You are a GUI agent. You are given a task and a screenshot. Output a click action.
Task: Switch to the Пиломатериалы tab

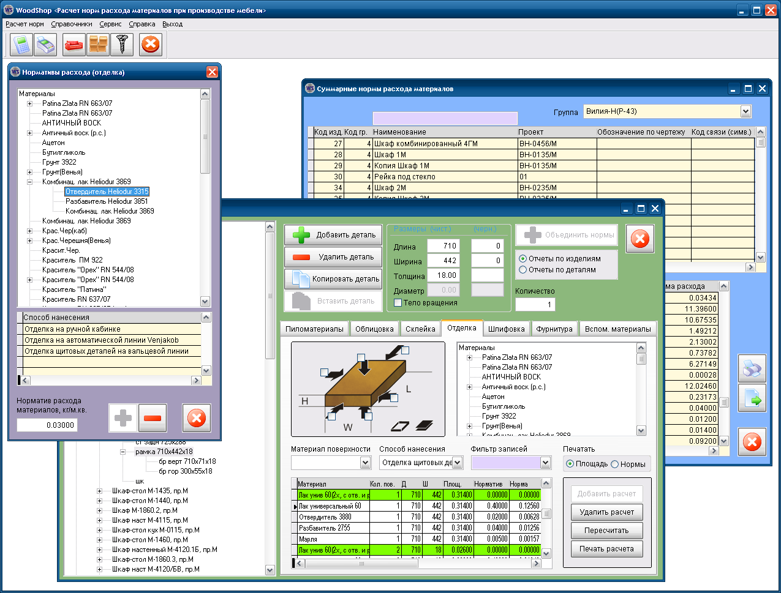pos(314,329)
